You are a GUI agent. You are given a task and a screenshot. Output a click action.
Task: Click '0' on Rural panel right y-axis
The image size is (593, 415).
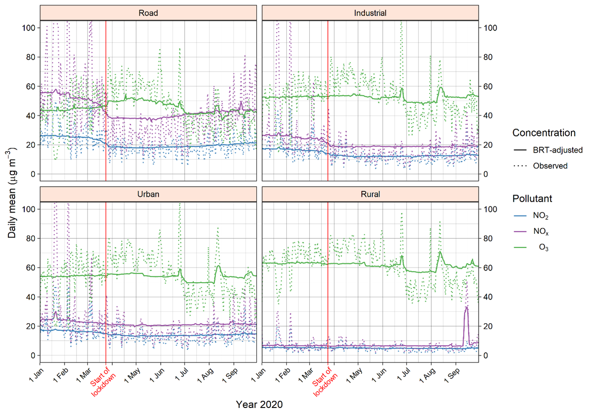(x=486, y=355)
